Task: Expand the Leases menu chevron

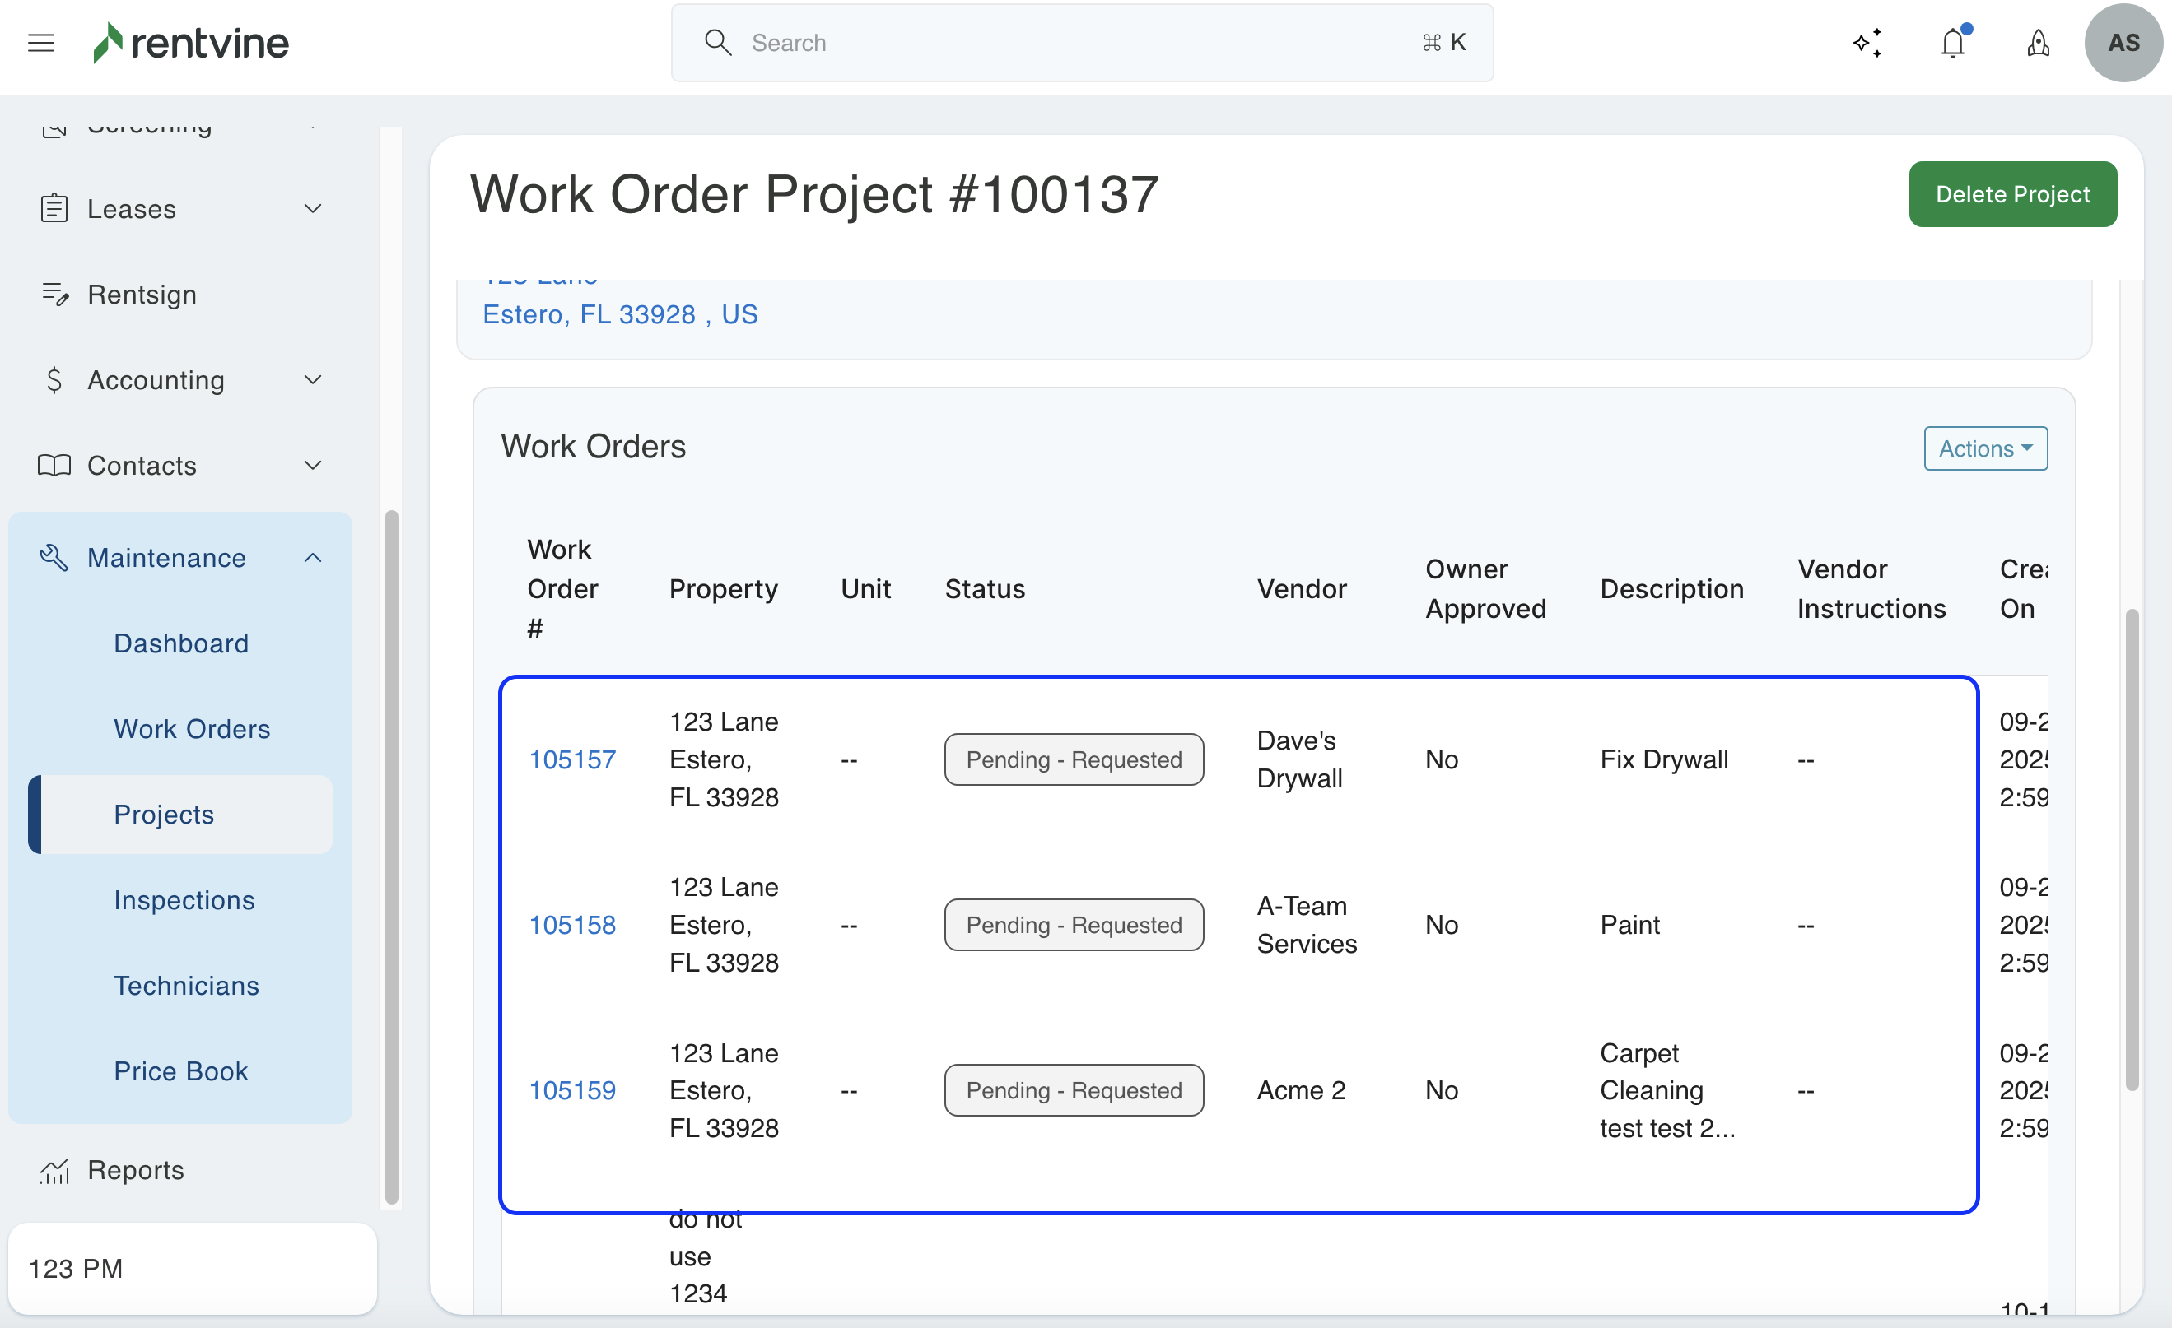Action: [x=313, y=209]
